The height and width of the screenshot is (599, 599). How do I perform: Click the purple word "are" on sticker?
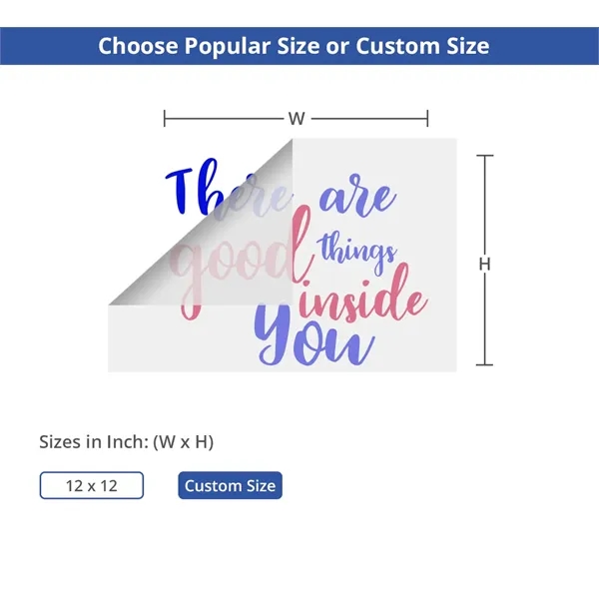coord(356,200)
